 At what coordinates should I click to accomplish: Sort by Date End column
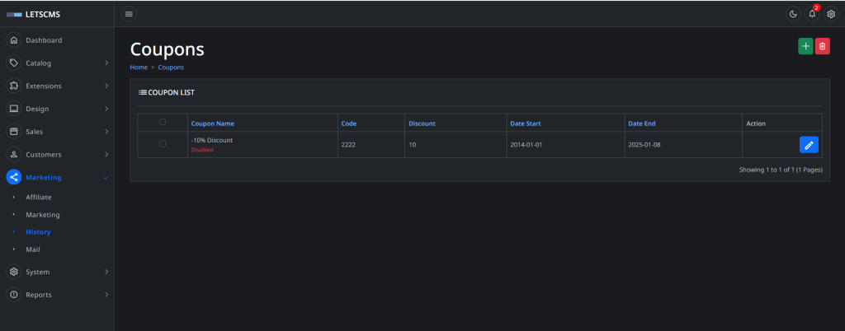pyautogui.click(x=642, y=124)
